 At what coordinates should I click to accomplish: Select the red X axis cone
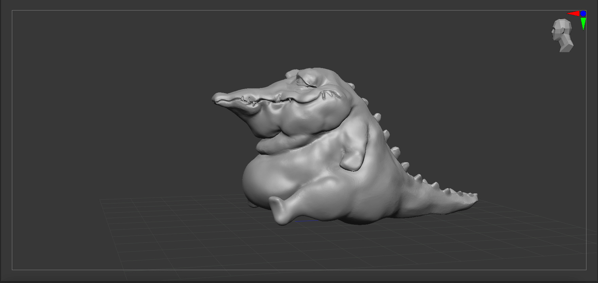(574, 14)
